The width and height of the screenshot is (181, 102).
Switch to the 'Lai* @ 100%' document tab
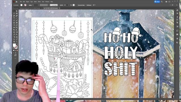51,8
